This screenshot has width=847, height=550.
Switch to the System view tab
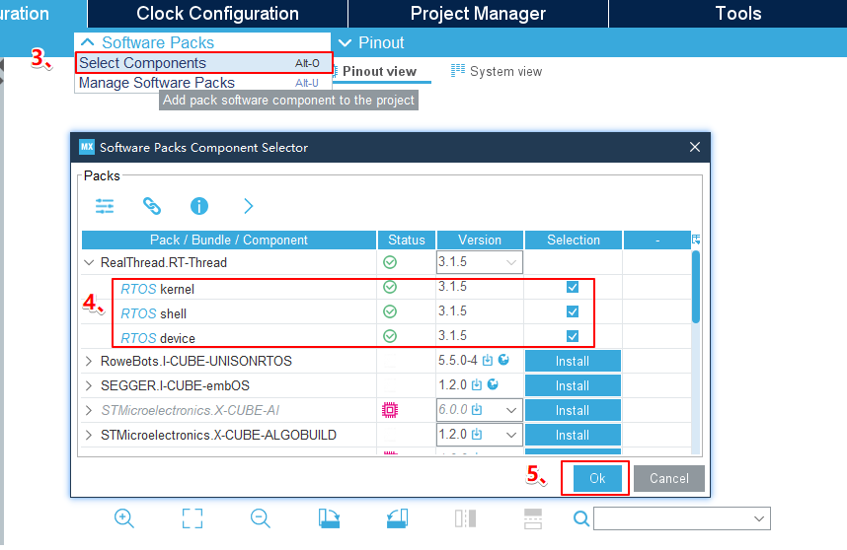[x=497, y=71]
